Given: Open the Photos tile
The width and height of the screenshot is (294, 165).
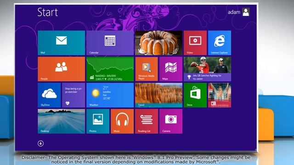Looking at the screenshot, I should point(98,121).
